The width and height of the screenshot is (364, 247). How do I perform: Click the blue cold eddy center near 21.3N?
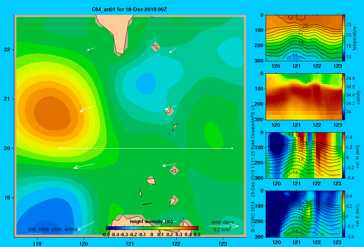pyautogui.click(x=146, y=84)
